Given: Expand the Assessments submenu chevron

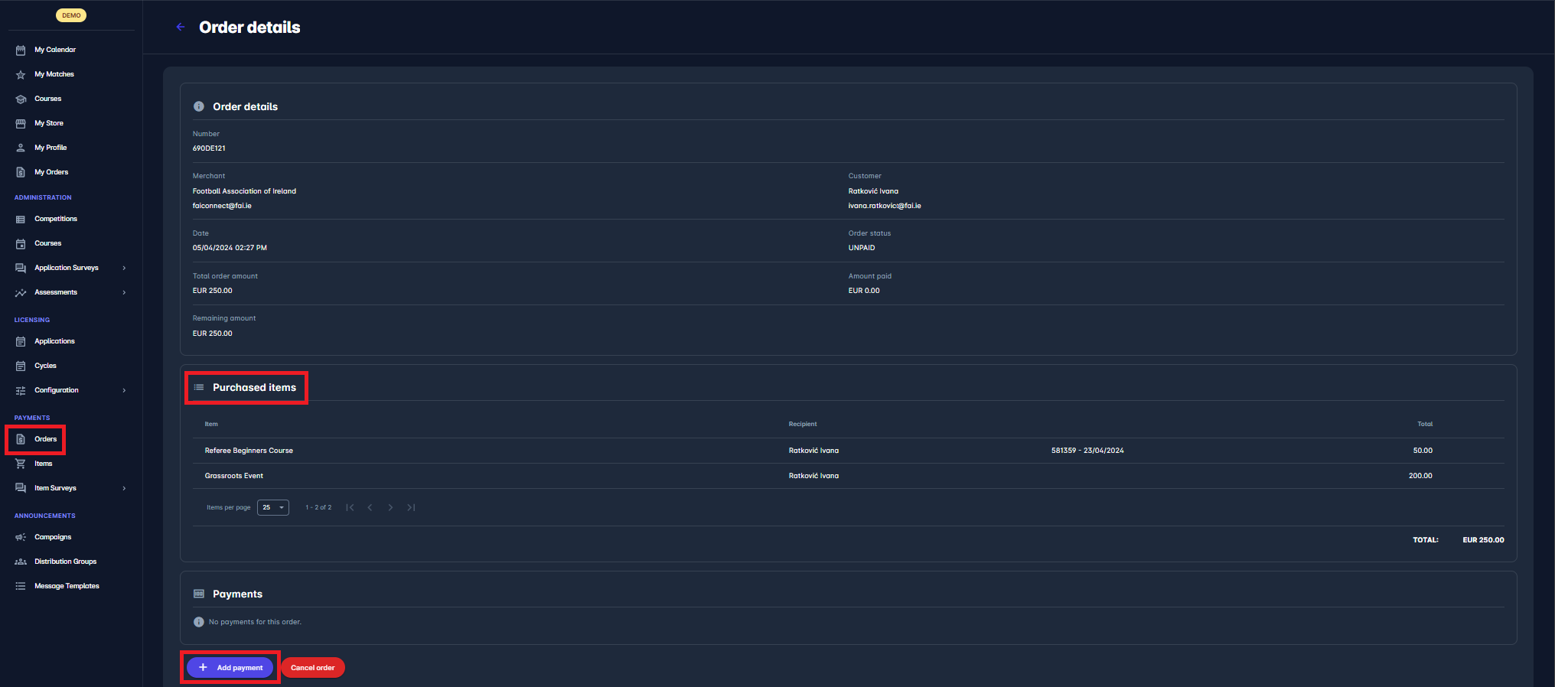Looking at the screenshot, I should 124,292.
